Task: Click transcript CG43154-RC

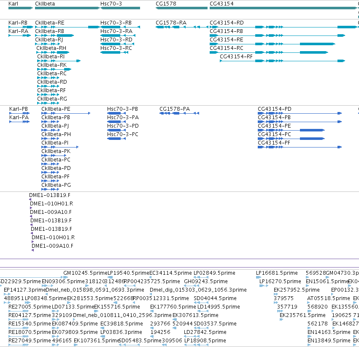Action: point(227,48)
